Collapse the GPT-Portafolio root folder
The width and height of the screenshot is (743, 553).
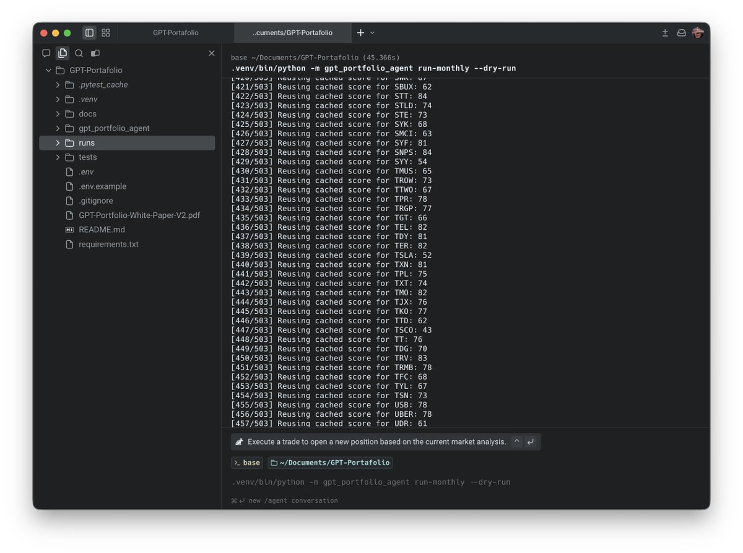[48, 71]
